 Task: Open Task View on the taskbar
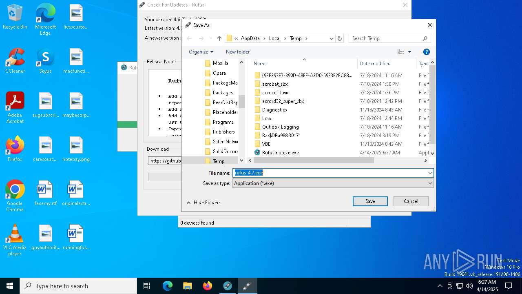click(x=147, y=286)
